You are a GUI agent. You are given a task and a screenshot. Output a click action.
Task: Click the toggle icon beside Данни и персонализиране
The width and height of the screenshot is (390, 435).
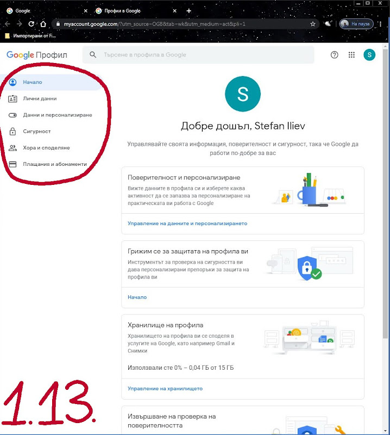(x=12, y=115)
